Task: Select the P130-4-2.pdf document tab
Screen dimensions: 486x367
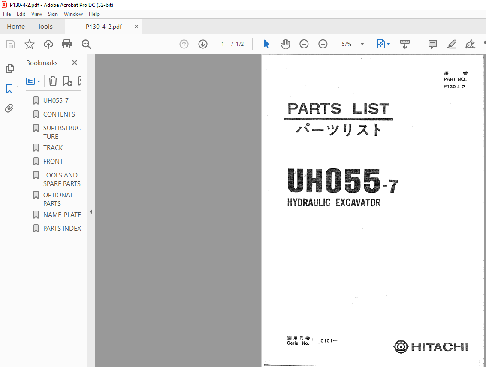Action: (103, 27)
